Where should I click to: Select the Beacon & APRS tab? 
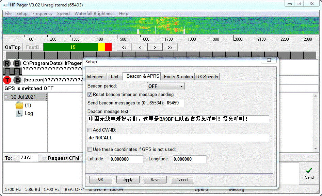[x=142, y=76]
